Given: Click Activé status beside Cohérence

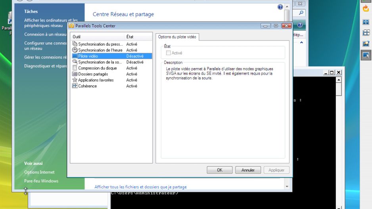Looking at the screenshot, I should tap(132, 86).
